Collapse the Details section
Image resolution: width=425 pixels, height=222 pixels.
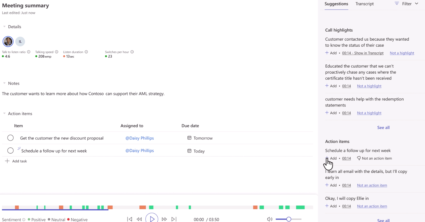4,26
